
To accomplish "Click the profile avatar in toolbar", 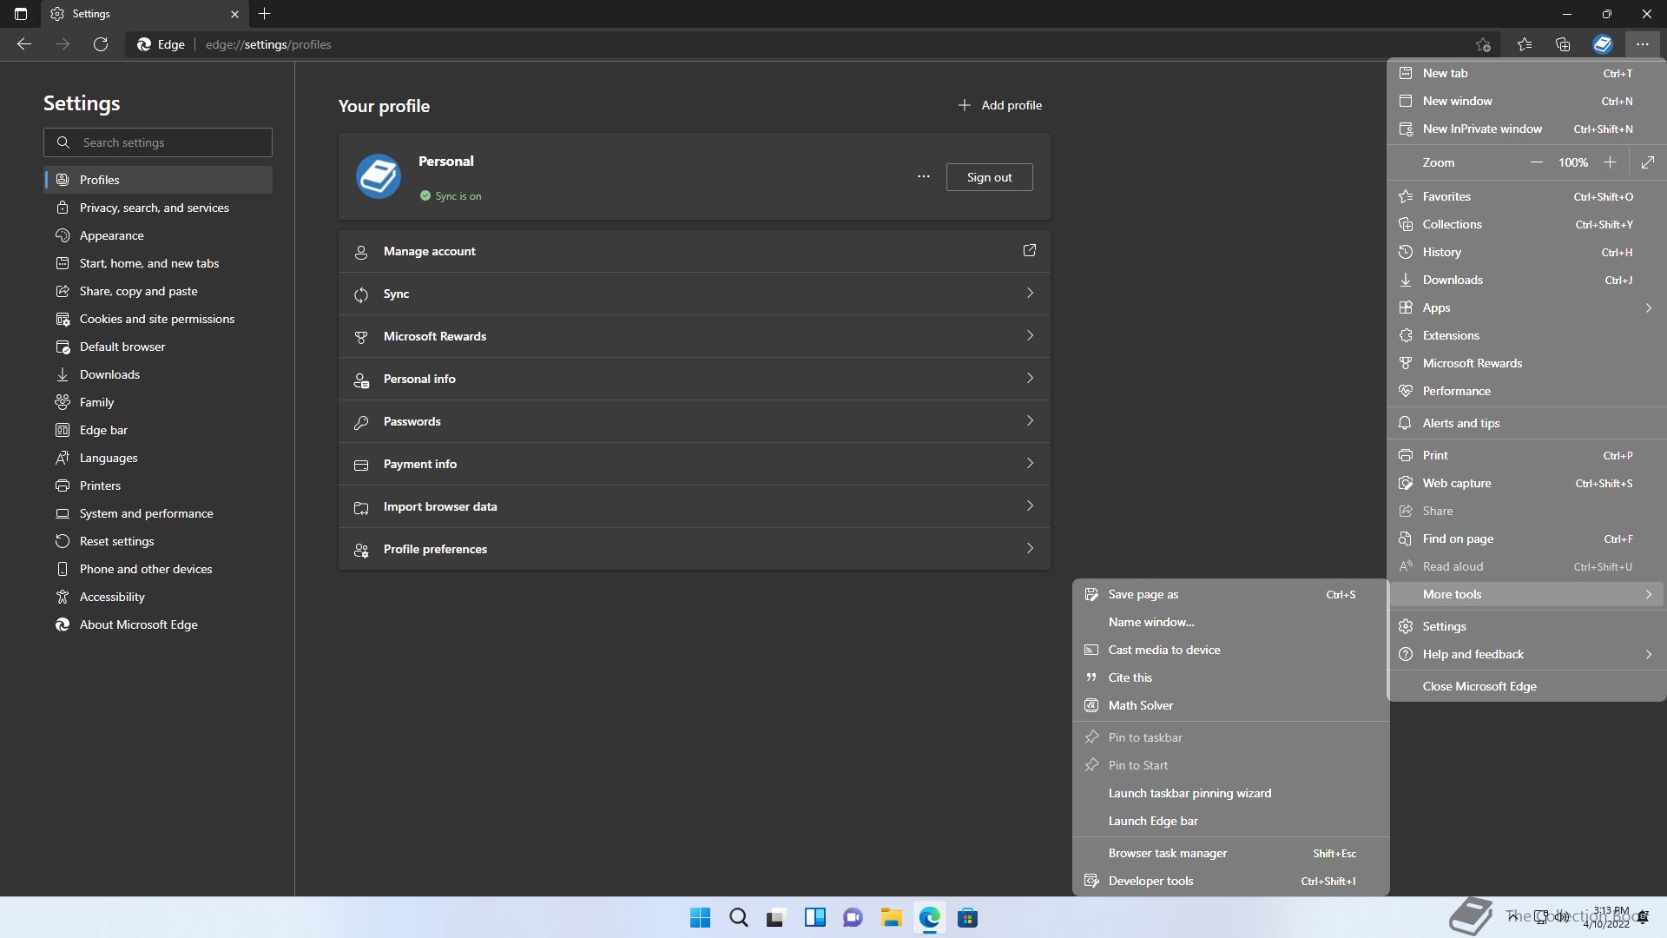I will coord(1603,44).
